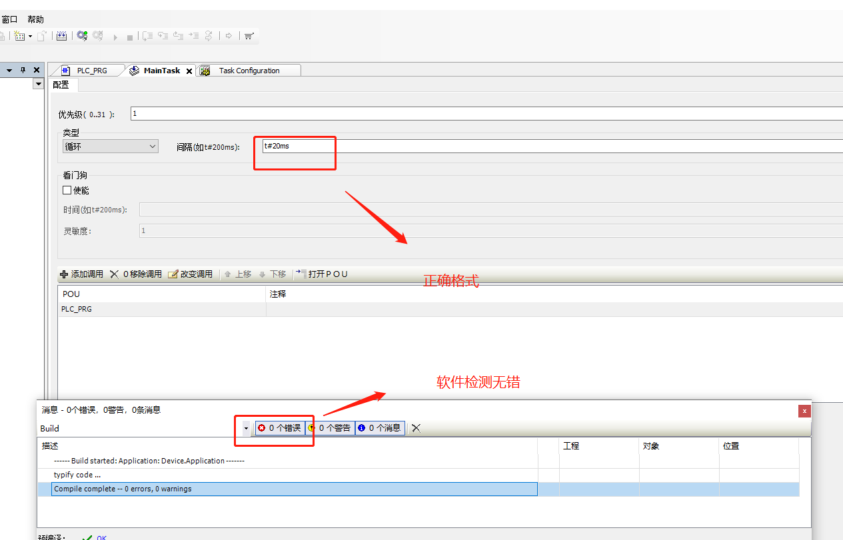Click the 打开POU open POU button

coord(322,274)
